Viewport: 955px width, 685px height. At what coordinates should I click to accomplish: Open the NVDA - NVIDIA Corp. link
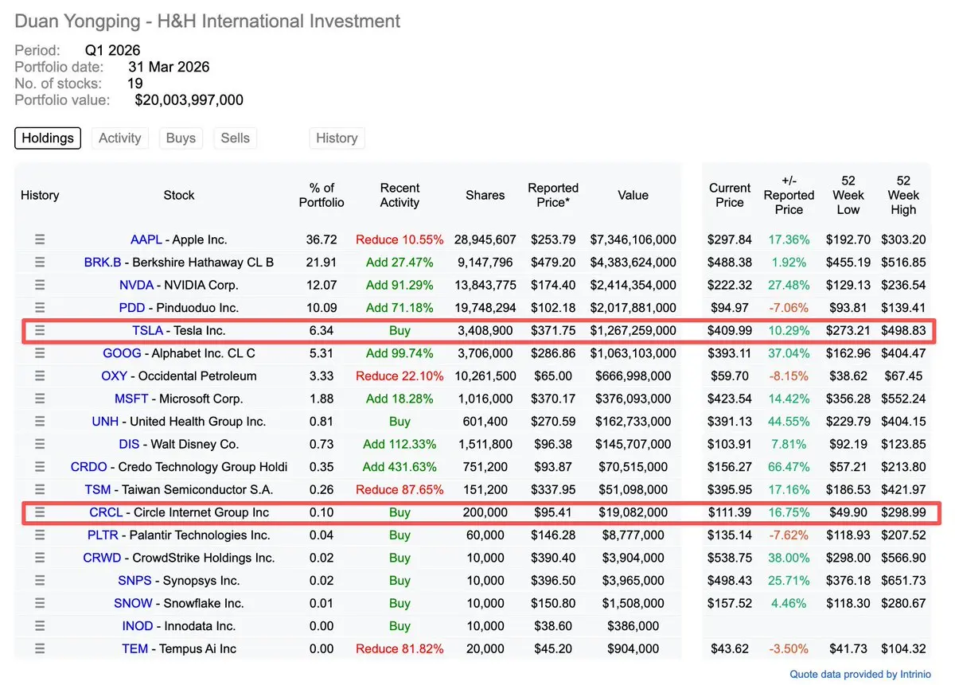pyautogui.click(x=179, y=285)
